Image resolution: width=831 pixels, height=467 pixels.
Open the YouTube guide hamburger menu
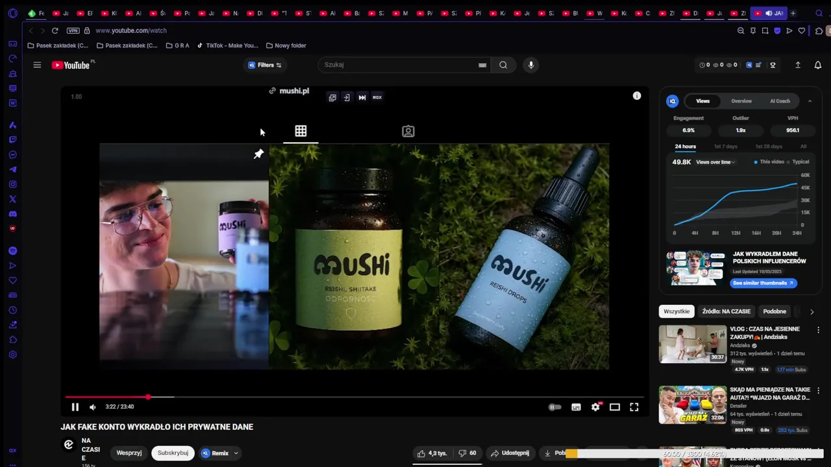[x=37, y=65]
